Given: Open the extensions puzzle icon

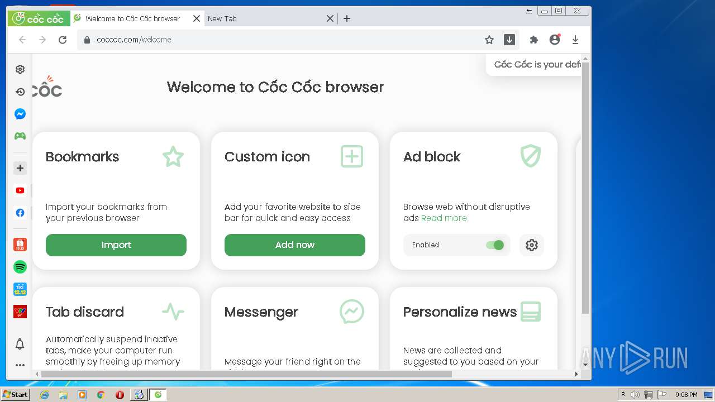Looking at the screenshot, I should click(x=534, y=40).
